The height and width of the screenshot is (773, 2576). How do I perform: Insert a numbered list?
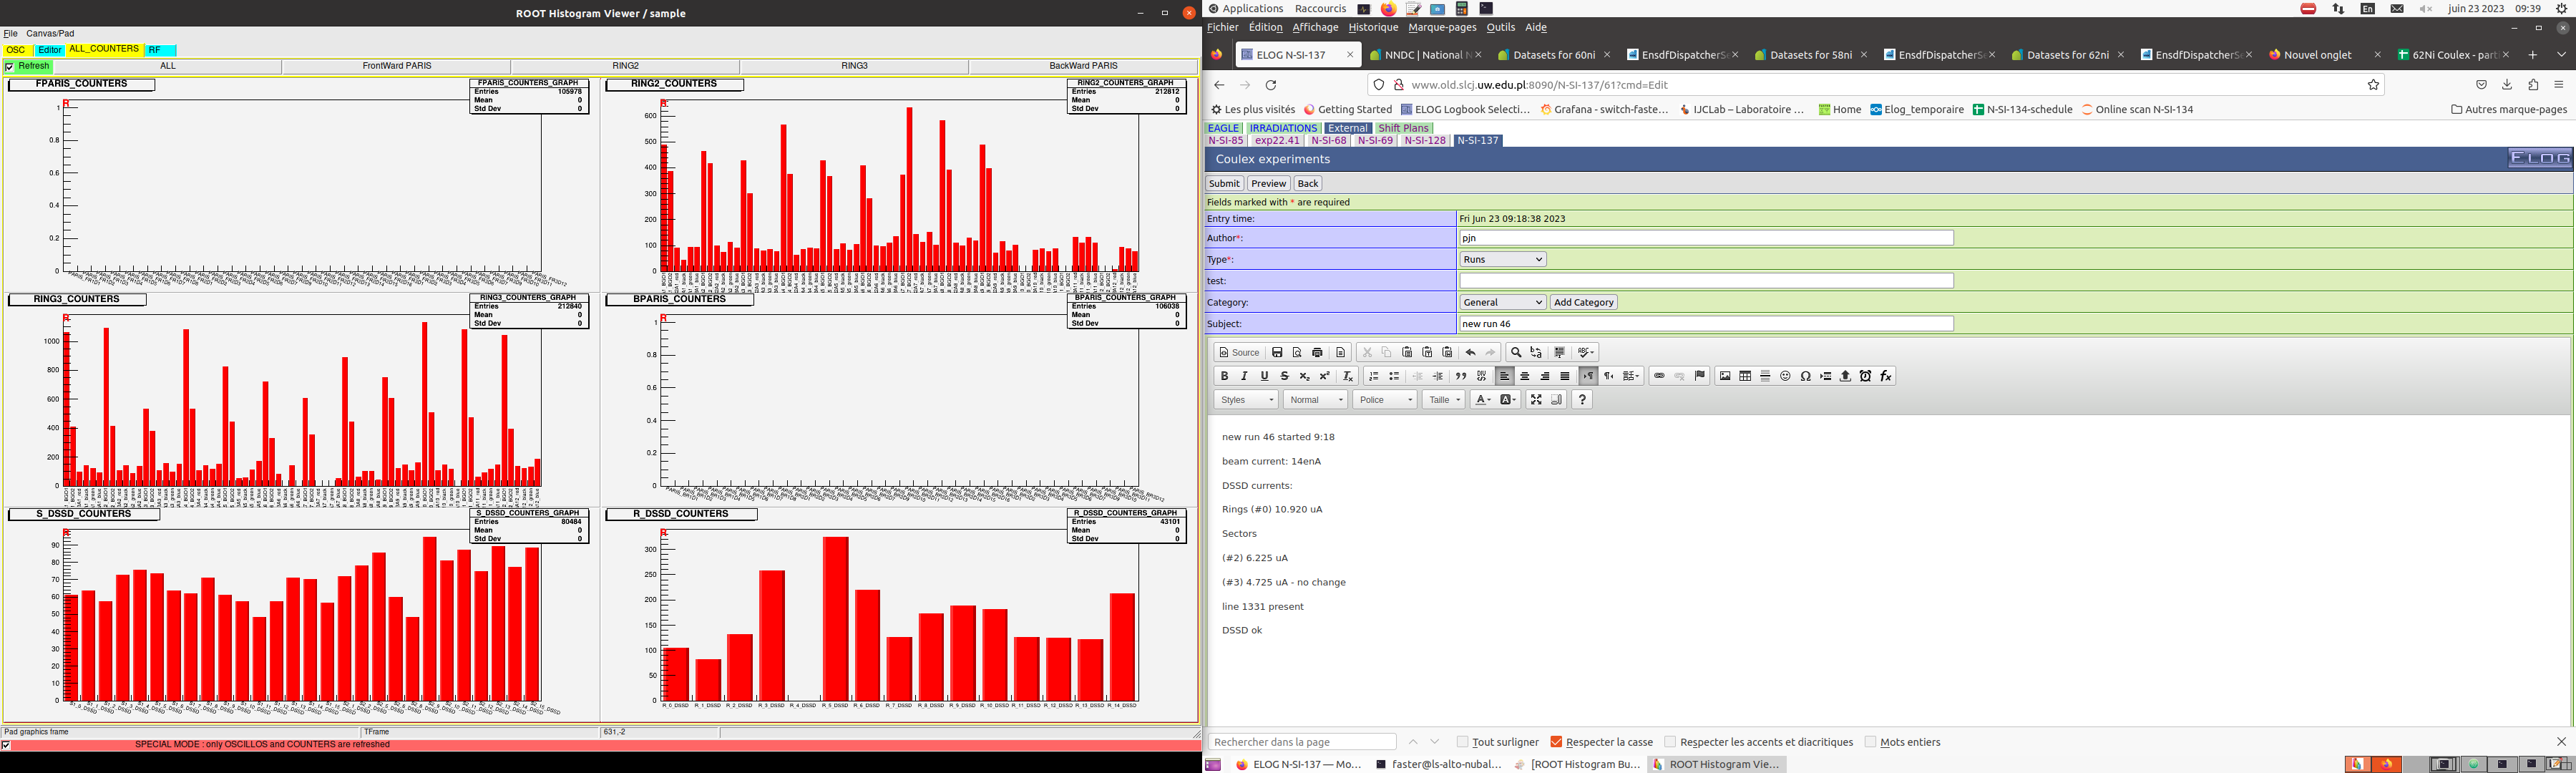click(x=1374, y=376)
